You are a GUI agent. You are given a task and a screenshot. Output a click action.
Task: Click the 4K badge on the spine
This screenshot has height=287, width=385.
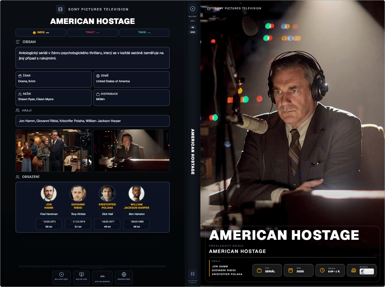pyautogui.click(x=193, y=27)
